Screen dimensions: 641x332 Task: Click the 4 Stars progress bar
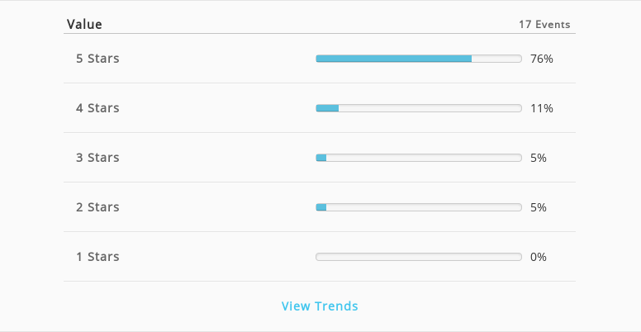pos(419,108)
